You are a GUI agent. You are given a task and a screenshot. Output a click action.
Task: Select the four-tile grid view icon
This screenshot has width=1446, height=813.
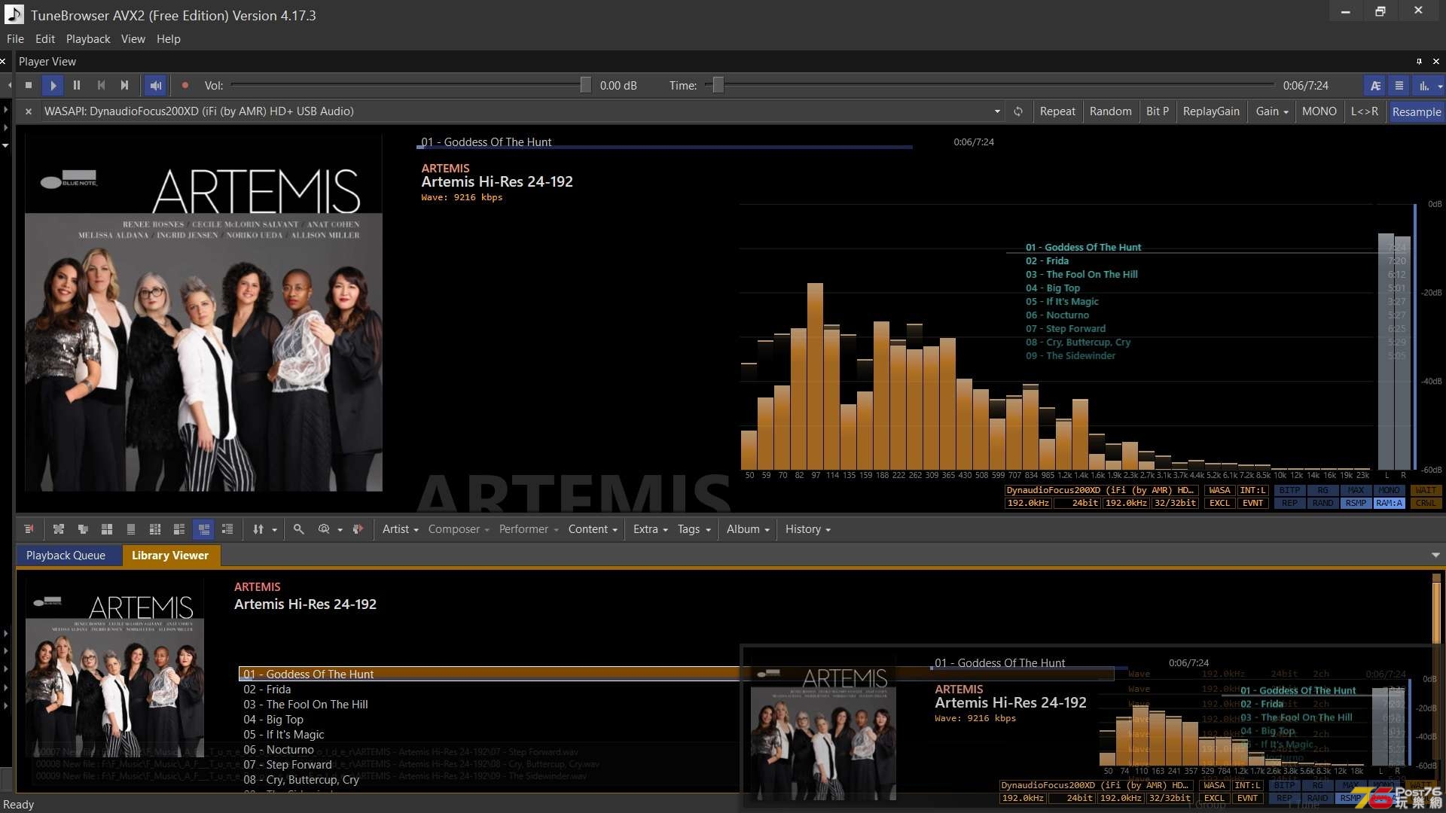click(x=107, y=529)
